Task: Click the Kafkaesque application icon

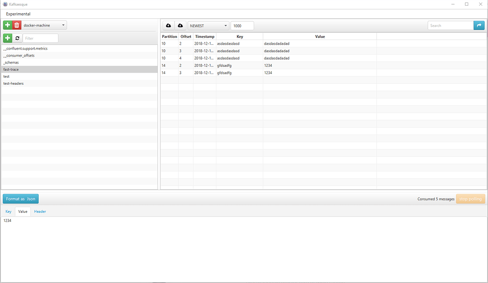Action: coord(5,4)
